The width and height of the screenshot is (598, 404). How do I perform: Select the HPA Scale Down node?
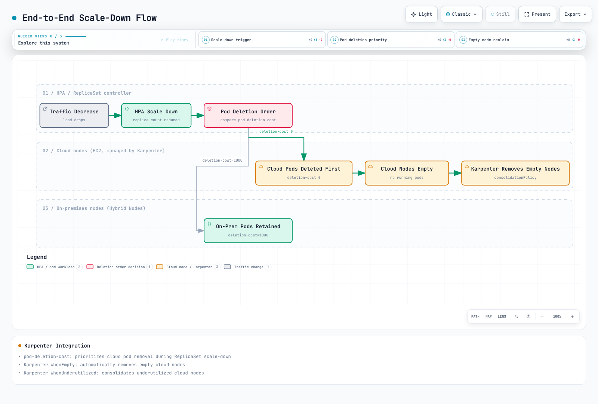[x=156, y=116]
